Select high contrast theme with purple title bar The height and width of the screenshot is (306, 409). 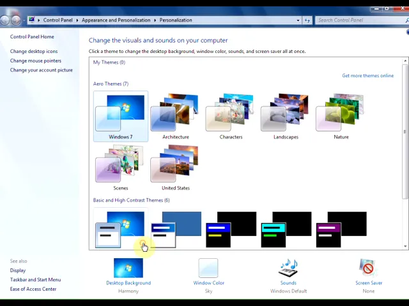tap(341, 229)
